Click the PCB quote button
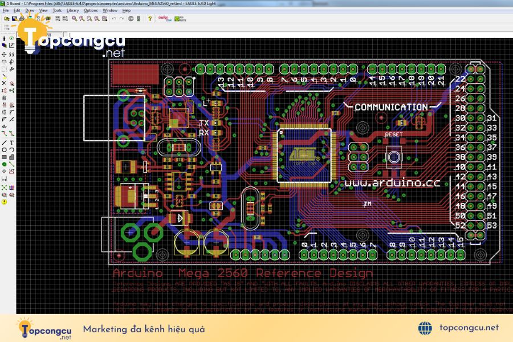The width and height of the screenshot is (513, 342). [x=180, y=19]
